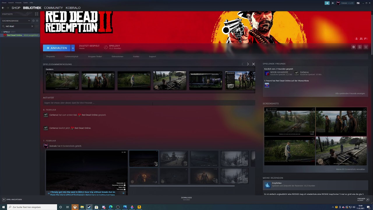Show all playing friends link
This screenshot has width=373, height=210.
(x=350, y=94)
